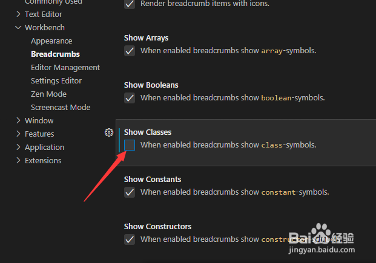Viewport: 376px width, 263px height.
Task: Expand the Application section chevron
Action: point(18,147)
